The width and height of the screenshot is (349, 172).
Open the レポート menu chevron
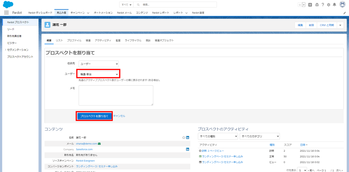[186, 13]
